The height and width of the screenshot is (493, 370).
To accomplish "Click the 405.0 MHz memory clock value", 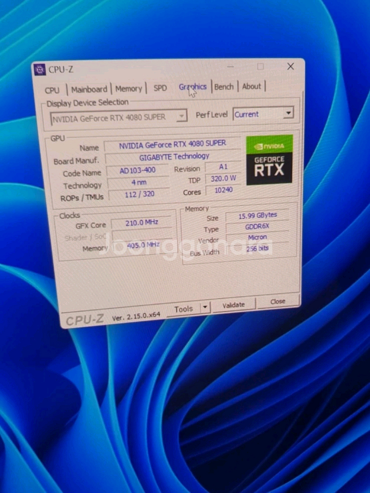I will pos(143,245).
